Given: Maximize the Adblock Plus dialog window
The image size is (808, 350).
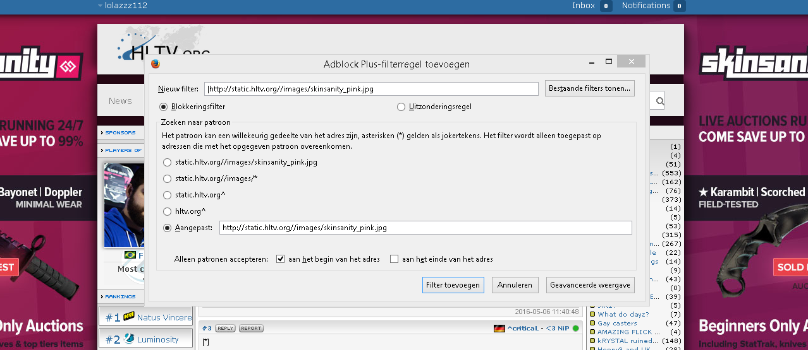Looking at the screenshot, I should point(608,62).
